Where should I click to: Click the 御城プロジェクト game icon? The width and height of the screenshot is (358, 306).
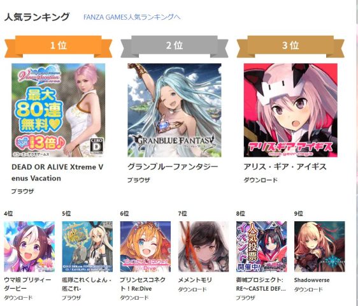[261, 246]
